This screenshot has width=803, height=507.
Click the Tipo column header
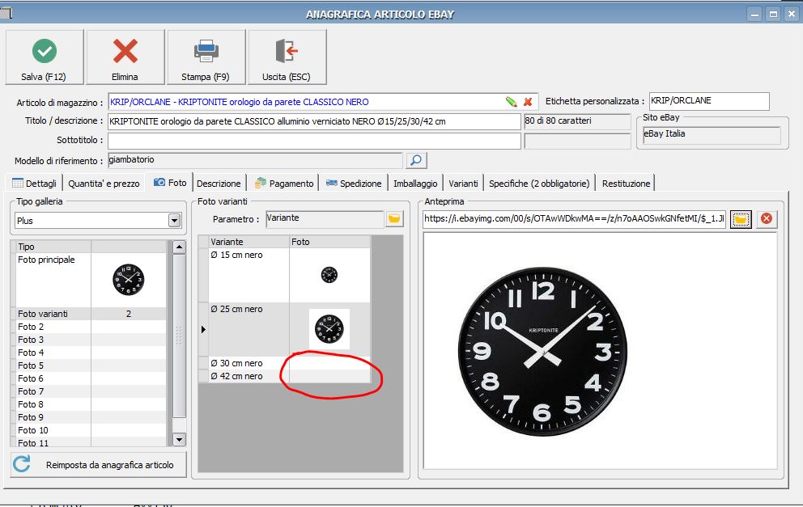tap(53, 247)
